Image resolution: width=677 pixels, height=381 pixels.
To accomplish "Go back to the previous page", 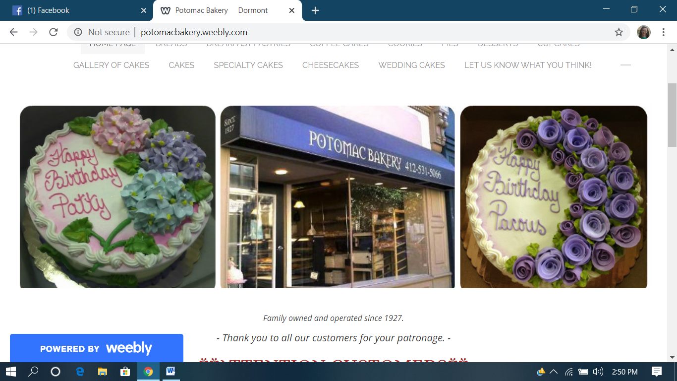I will (x=13, y=32).
